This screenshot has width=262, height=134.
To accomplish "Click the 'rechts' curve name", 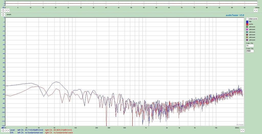I will point(251,24).
